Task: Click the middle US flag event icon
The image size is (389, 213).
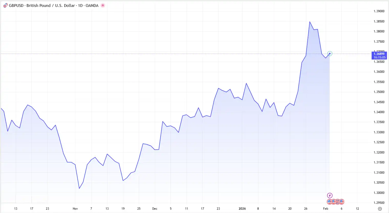Action: pos(334,202)
